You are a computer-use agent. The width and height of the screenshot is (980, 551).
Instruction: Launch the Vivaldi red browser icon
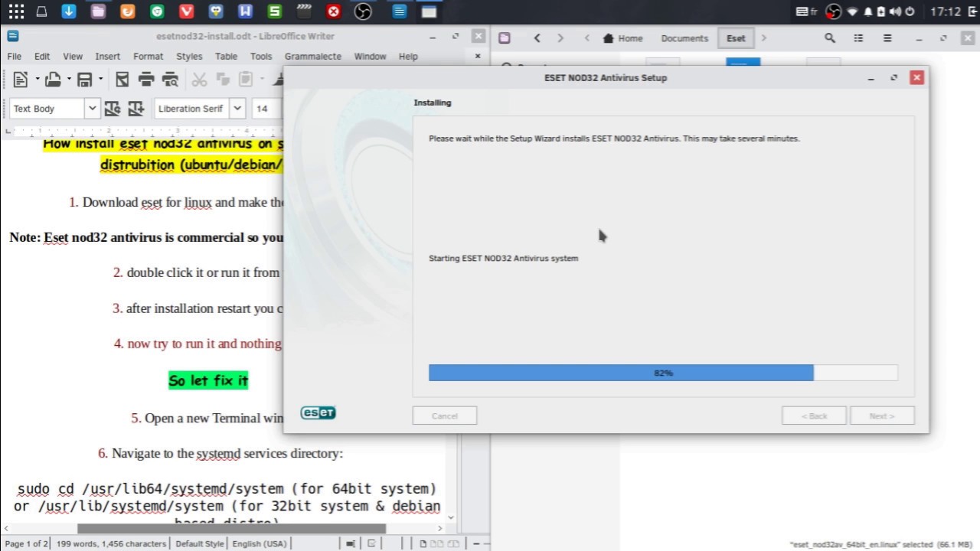click(x=186, y=11)
